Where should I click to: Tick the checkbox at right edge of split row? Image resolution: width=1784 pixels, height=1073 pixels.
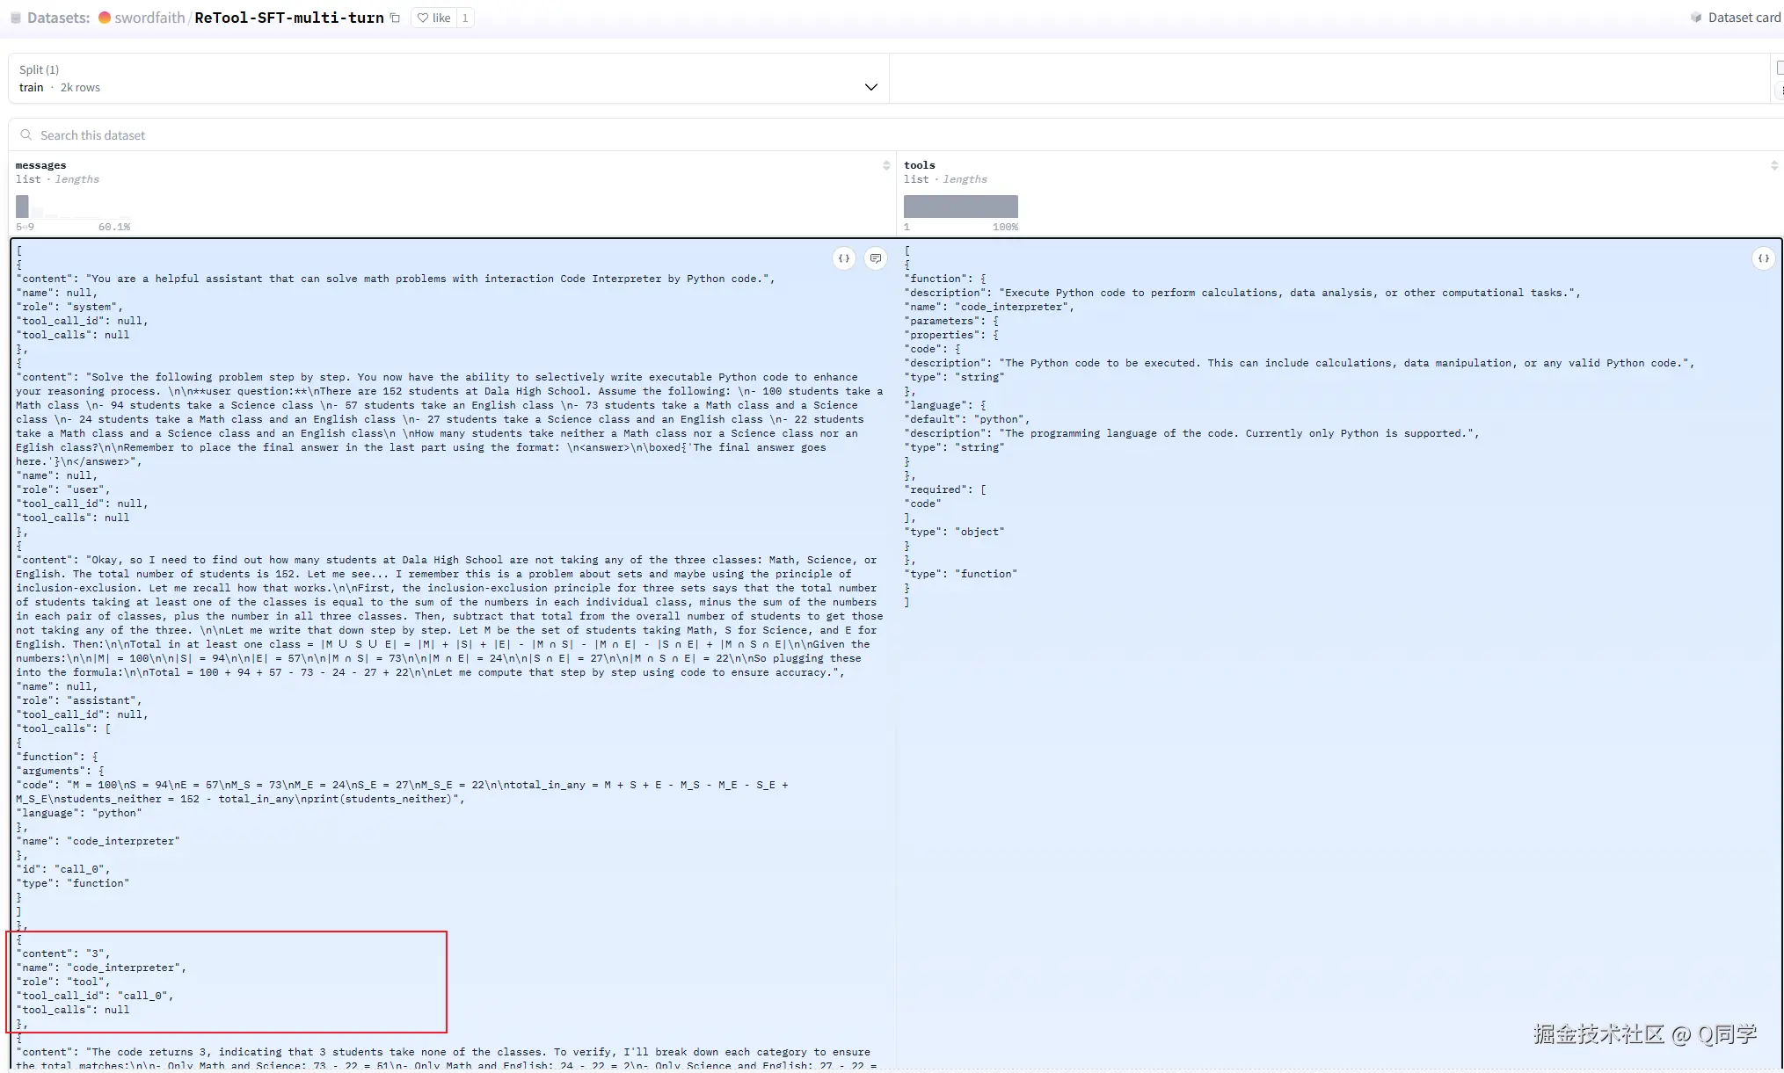click(x=1780, y=68)
